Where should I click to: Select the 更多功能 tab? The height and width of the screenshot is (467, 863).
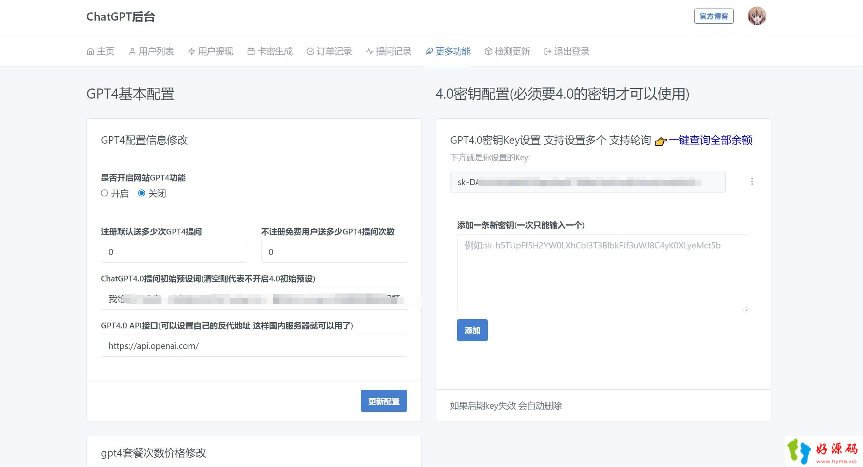point(448,51)
